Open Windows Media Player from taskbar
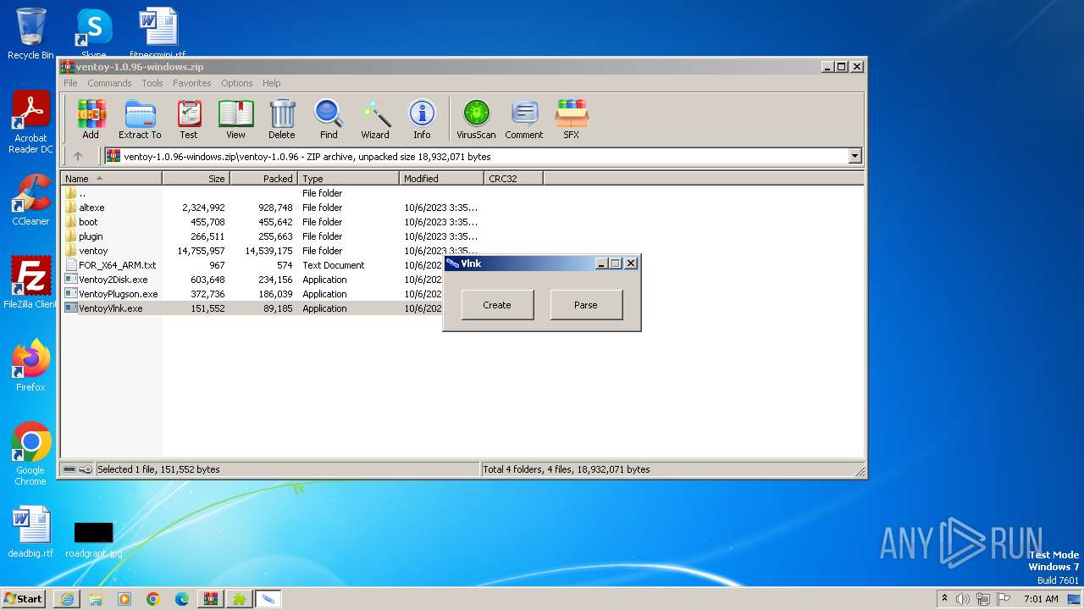This screenshot has width=1084, height=610. coord(124,599)
